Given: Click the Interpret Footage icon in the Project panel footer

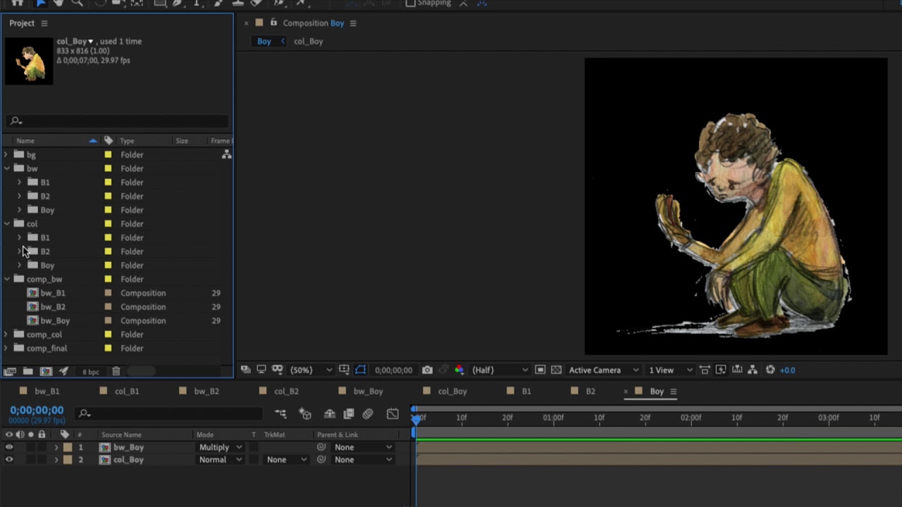Looking at the screenshot, I should pyautogui.click(x=10, y=371).
